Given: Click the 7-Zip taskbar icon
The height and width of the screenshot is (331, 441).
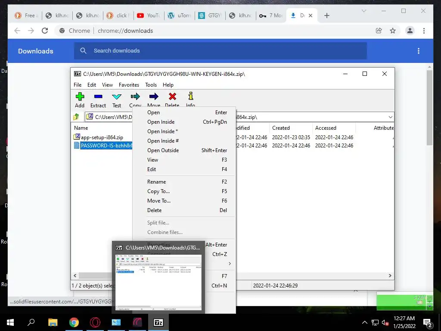Looking at the screenshot, I should tap(158, 322).
